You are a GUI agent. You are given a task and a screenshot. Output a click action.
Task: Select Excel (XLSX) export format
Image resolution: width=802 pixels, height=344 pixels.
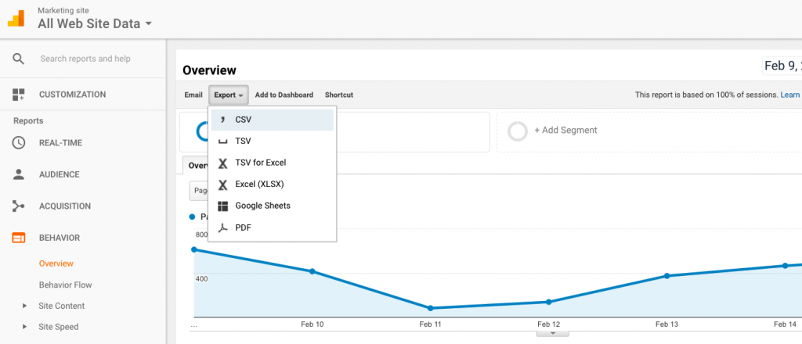[x=259, y=185]
